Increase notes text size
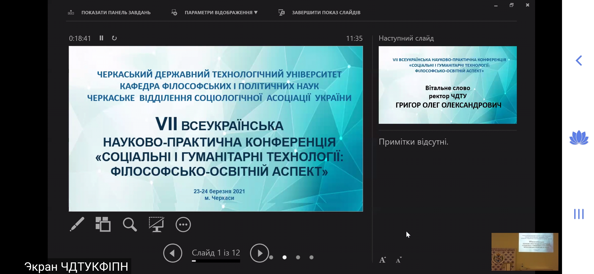 coord(383,260)
